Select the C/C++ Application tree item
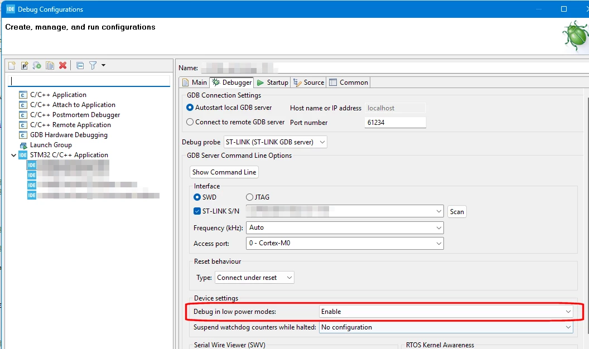The height and width of the screenshot is (349, 589). pos(58,95)
